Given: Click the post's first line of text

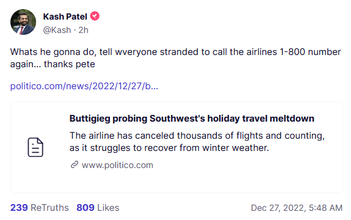Looking at the screenshot, I should pyautogui.click(x=175, y=52).
